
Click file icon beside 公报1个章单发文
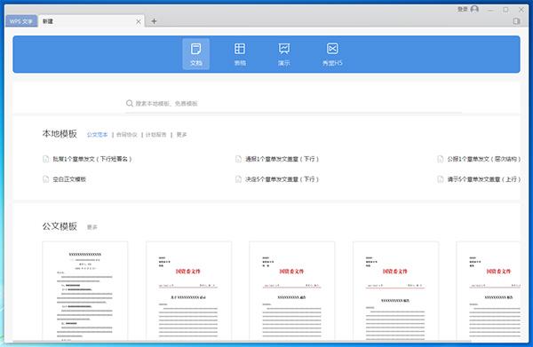coord(441,159)
